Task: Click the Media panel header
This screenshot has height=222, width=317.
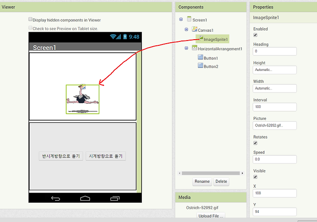Action: coord(210,197)
